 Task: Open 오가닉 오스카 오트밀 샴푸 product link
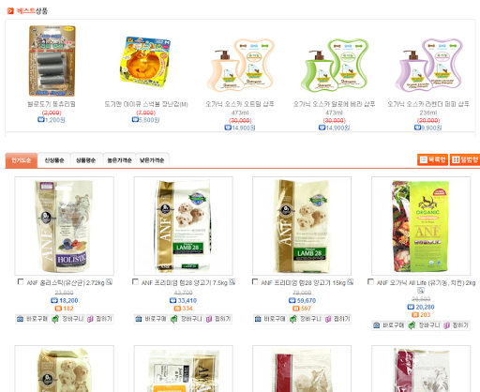tap(240, 104)
